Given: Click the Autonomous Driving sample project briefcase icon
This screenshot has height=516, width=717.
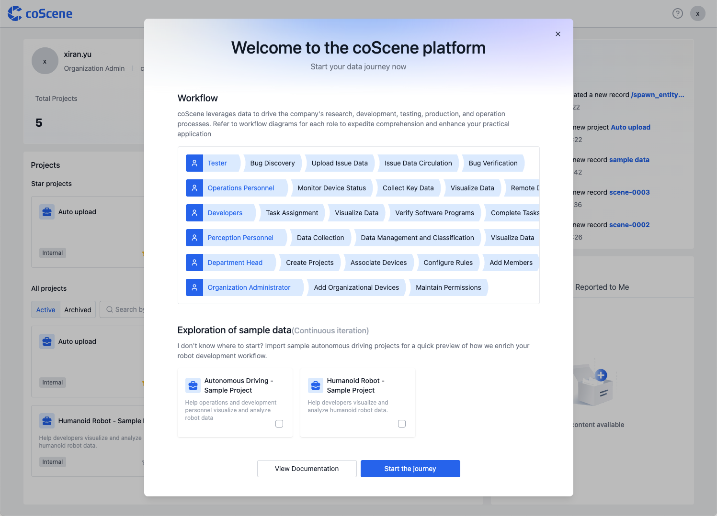Looking at the screenshot, I should click(193, 385).
